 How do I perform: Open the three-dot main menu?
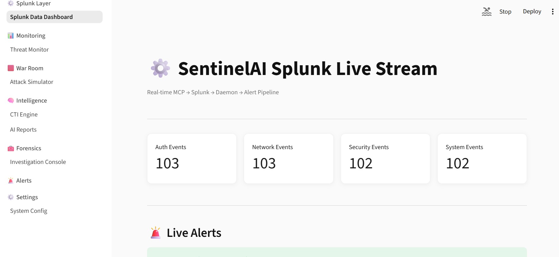[x=552, y=12]
